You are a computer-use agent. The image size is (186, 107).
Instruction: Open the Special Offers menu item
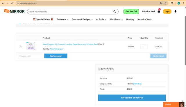click(43, 19)
